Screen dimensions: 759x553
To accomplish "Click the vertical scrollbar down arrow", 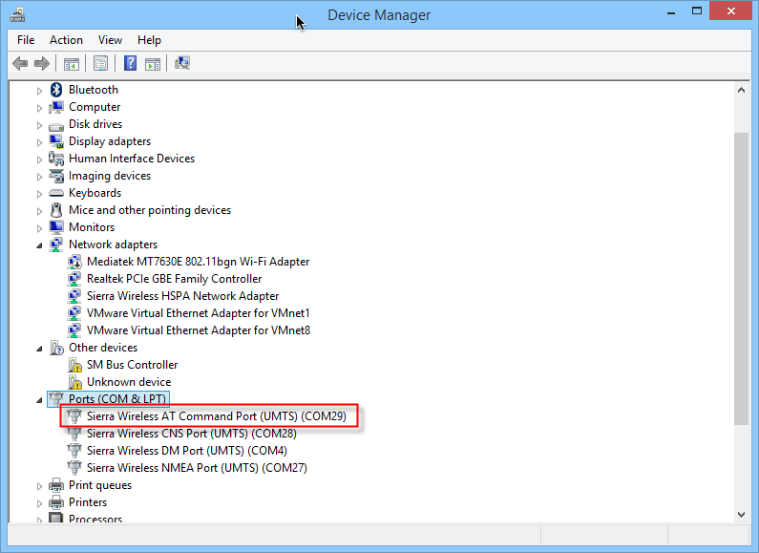I will click(x=741, y=515).
